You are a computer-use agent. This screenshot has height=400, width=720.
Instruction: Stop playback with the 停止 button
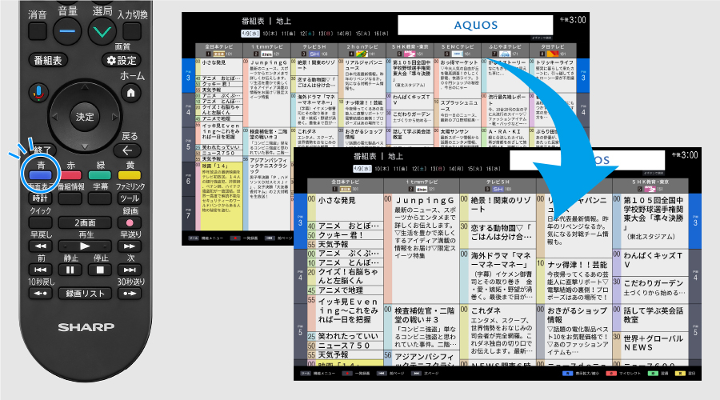click(x=100, y=270)
